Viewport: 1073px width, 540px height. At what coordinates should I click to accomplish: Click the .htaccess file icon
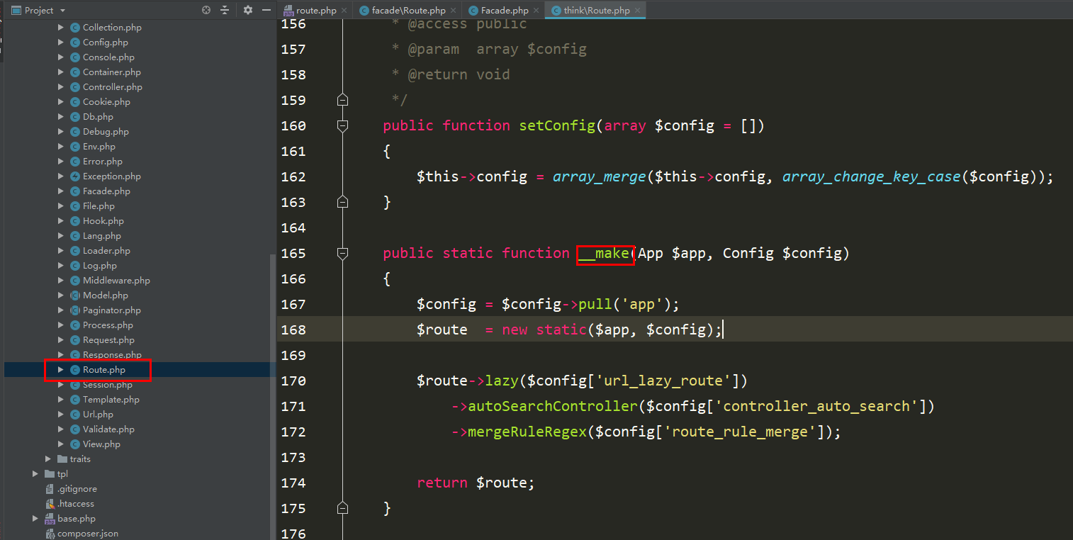(x=50, y=504)
